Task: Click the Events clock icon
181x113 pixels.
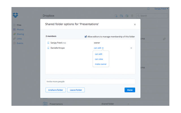Action: (14, 43)
